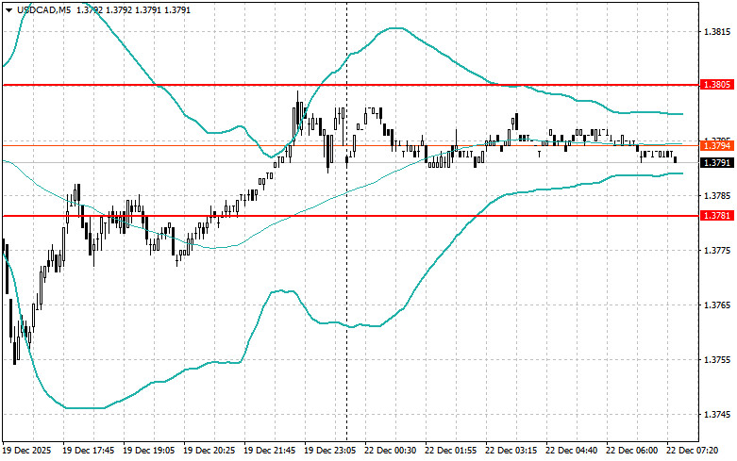737x461 pixels.
Task: Click the 1.3785 price axis value
Action: coord(717,196)
